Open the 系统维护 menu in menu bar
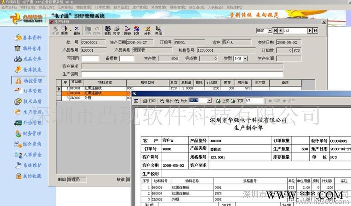Viewport: 351px width, 206px height. (234, 7)
